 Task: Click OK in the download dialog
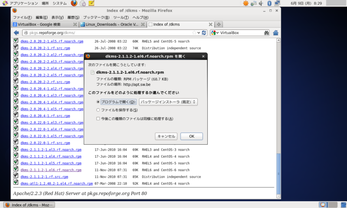(192, 136)
